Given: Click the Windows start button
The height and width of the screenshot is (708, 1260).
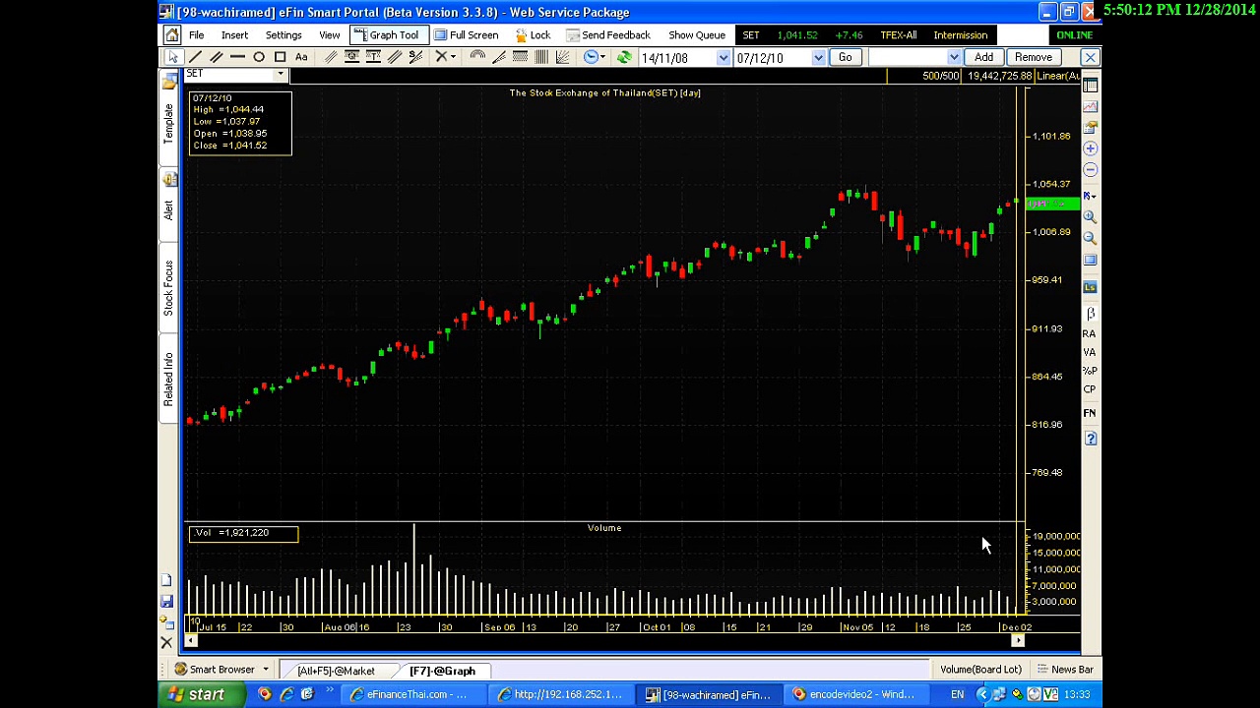Looking at the screenshot, I should point(197,695).
